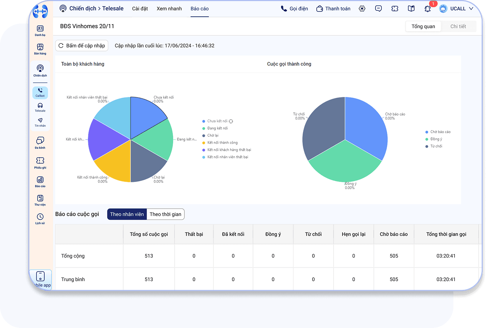
Task: Open the Xem nhanh tab
Action: tap(169, 9)
